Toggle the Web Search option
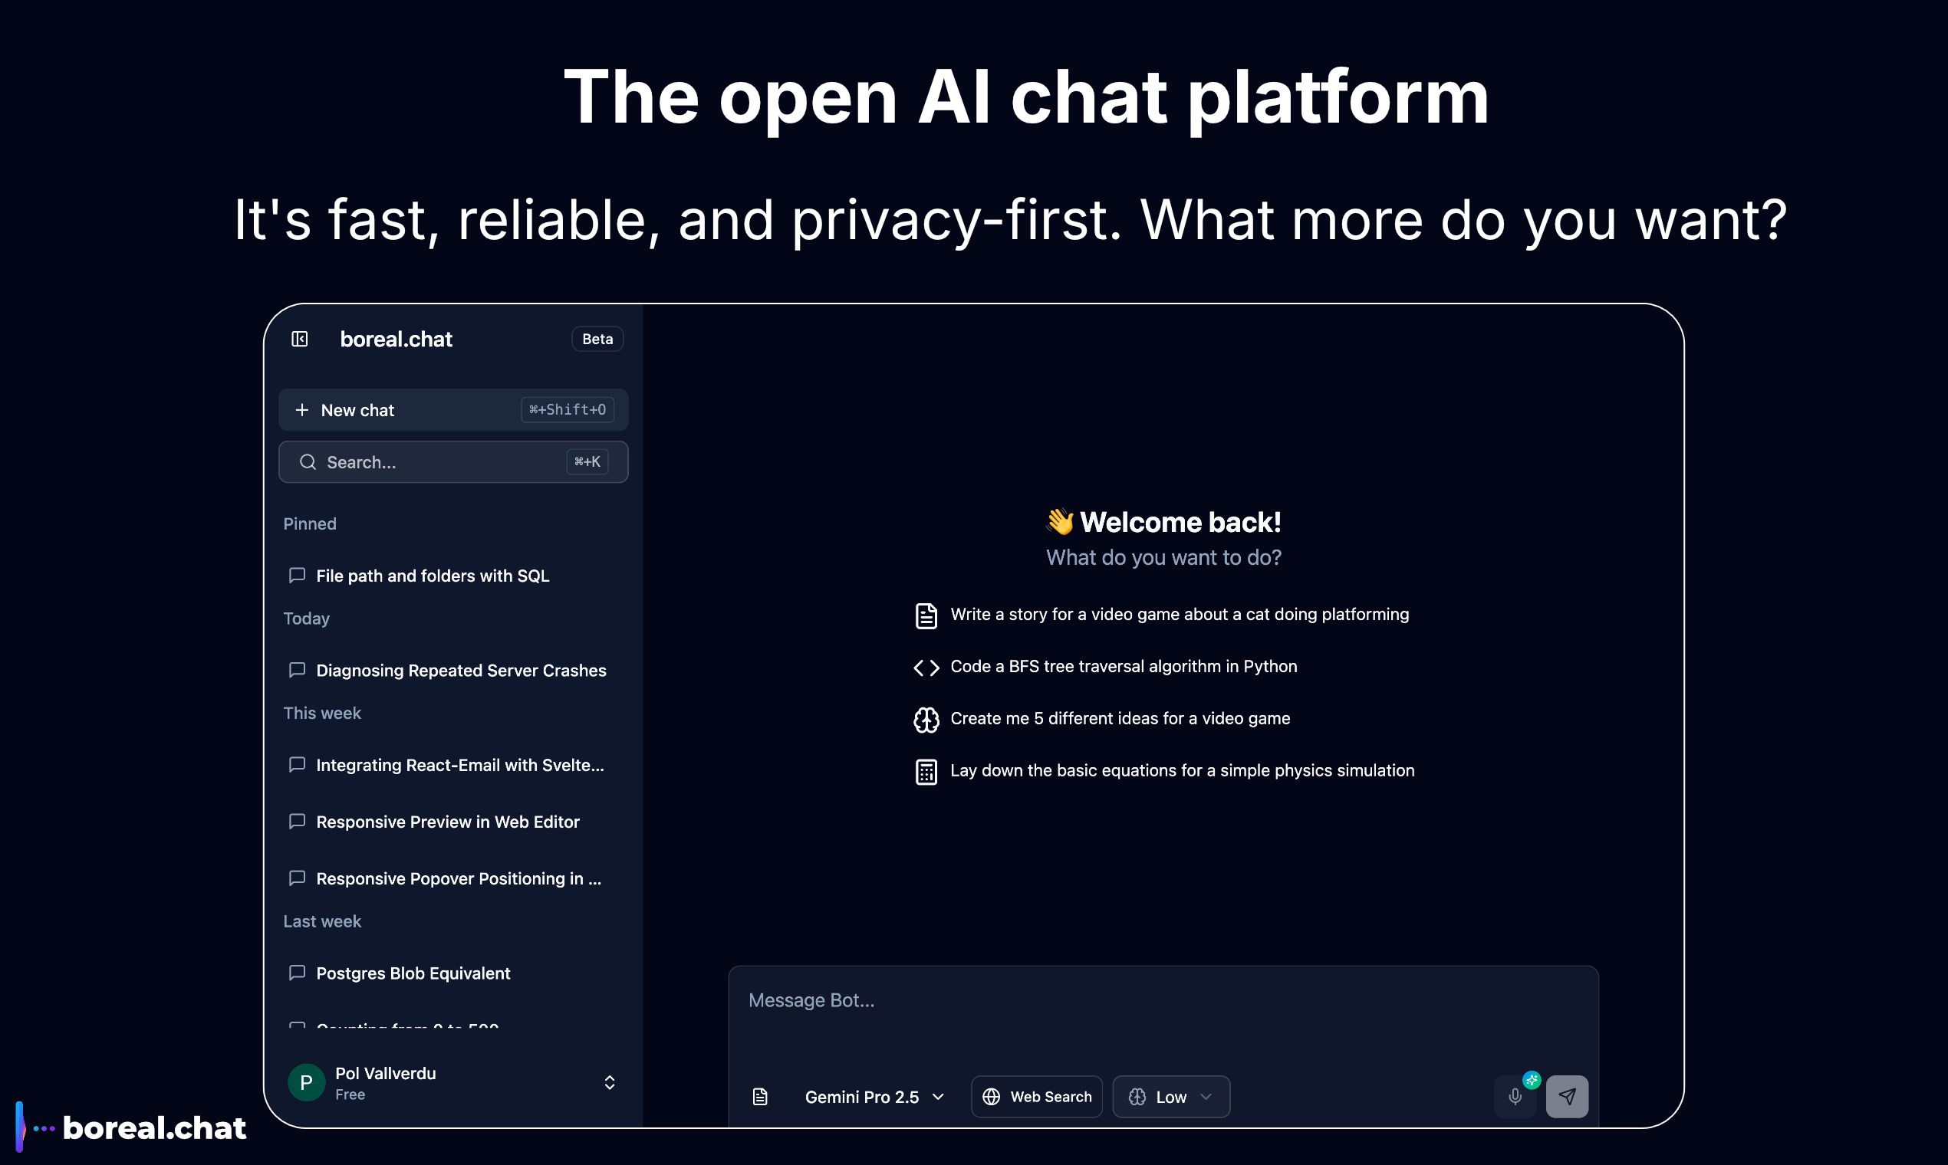 point(1036,1097)
